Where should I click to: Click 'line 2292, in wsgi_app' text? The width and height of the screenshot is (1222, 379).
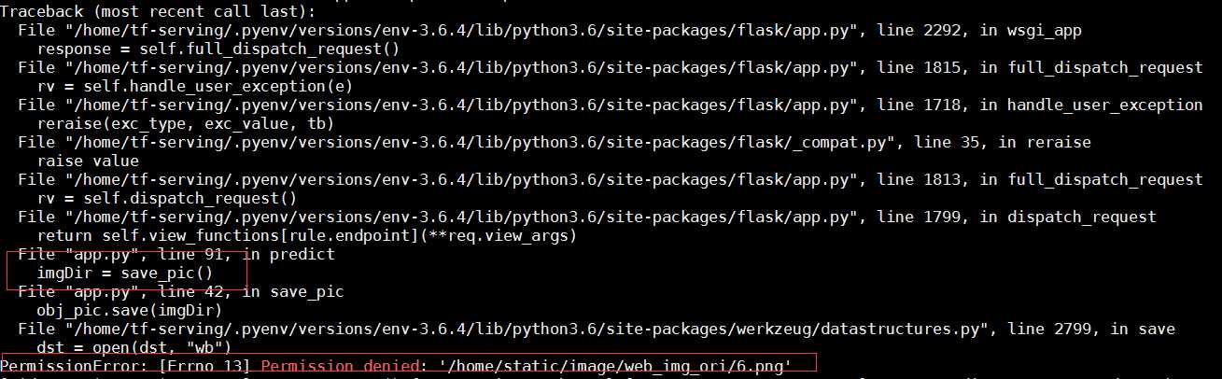pos(979,30)
